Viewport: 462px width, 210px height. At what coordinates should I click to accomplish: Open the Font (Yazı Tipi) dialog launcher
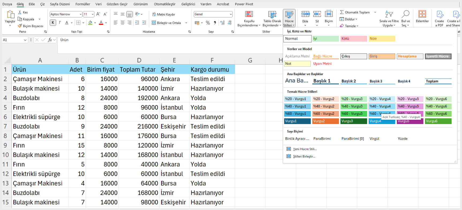click(108, 32)
